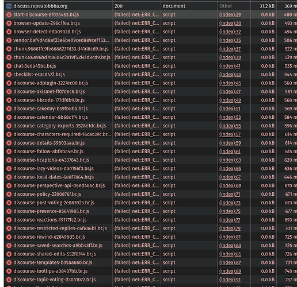Click error icon for discourse-topic-voting row
The width and height of the screenshot is (297, 287).
click(9, 280)
